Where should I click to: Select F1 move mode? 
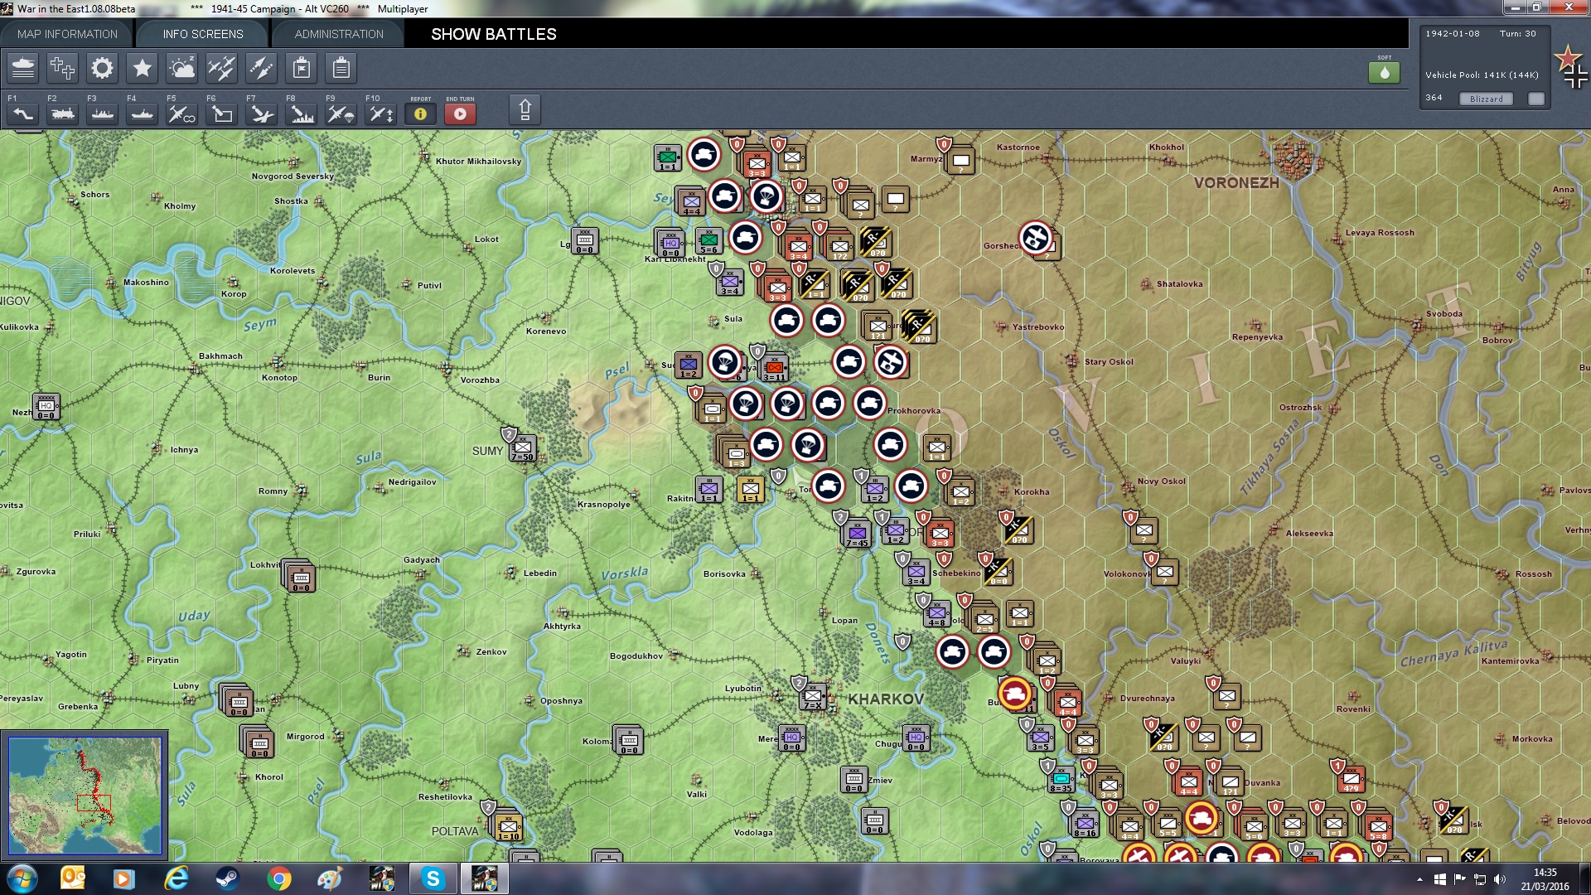coord(22,114)
